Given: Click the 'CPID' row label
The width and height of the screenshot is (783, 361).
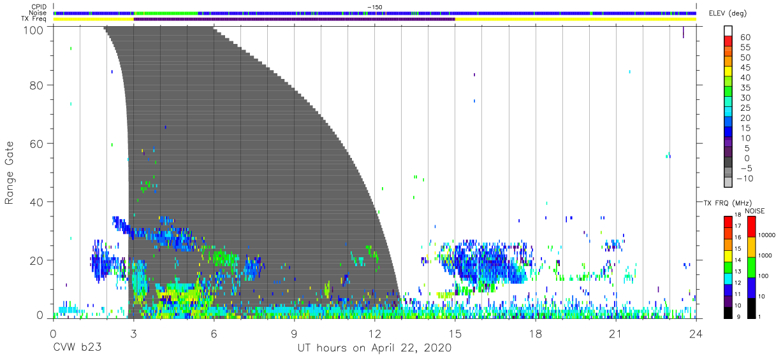Looking at the screenshot, I should coord(40,7).
